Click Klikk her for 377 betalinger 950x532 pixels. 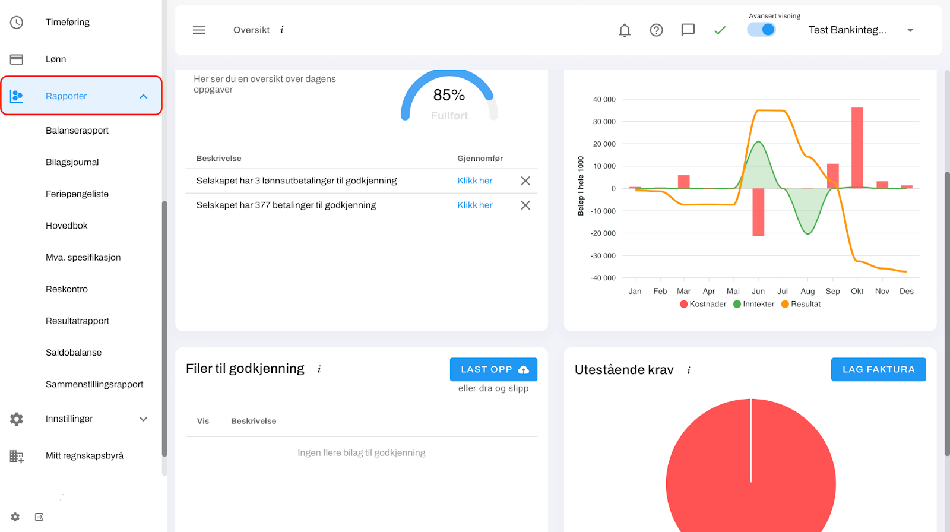(x=475, y=205)
